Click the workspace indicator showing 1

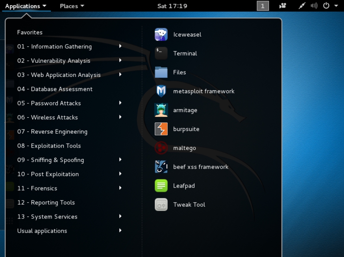(262, 5)
